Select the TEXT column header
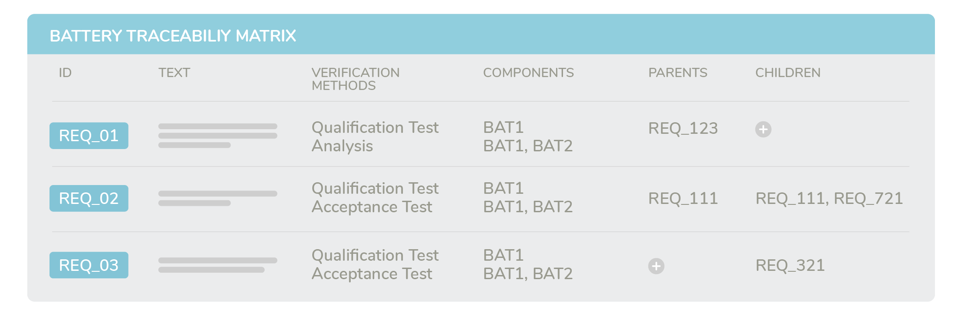959x317 pixels. [174, 72]
